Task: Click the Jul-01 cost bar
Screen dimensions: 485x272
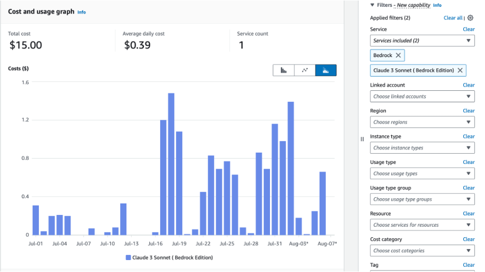Action: pos(36,220)
